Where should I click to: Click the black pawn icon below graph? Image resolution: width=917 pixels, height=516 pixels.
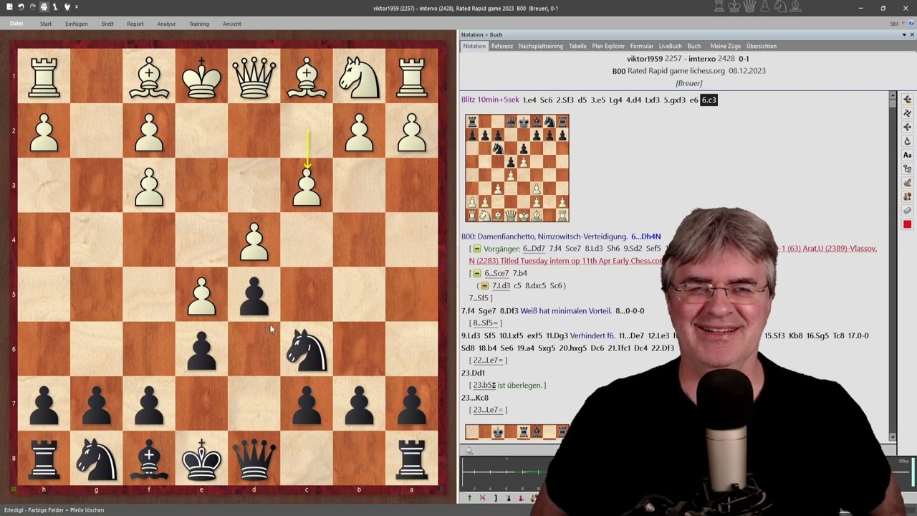pyautogui.click(x=508, y=498)
